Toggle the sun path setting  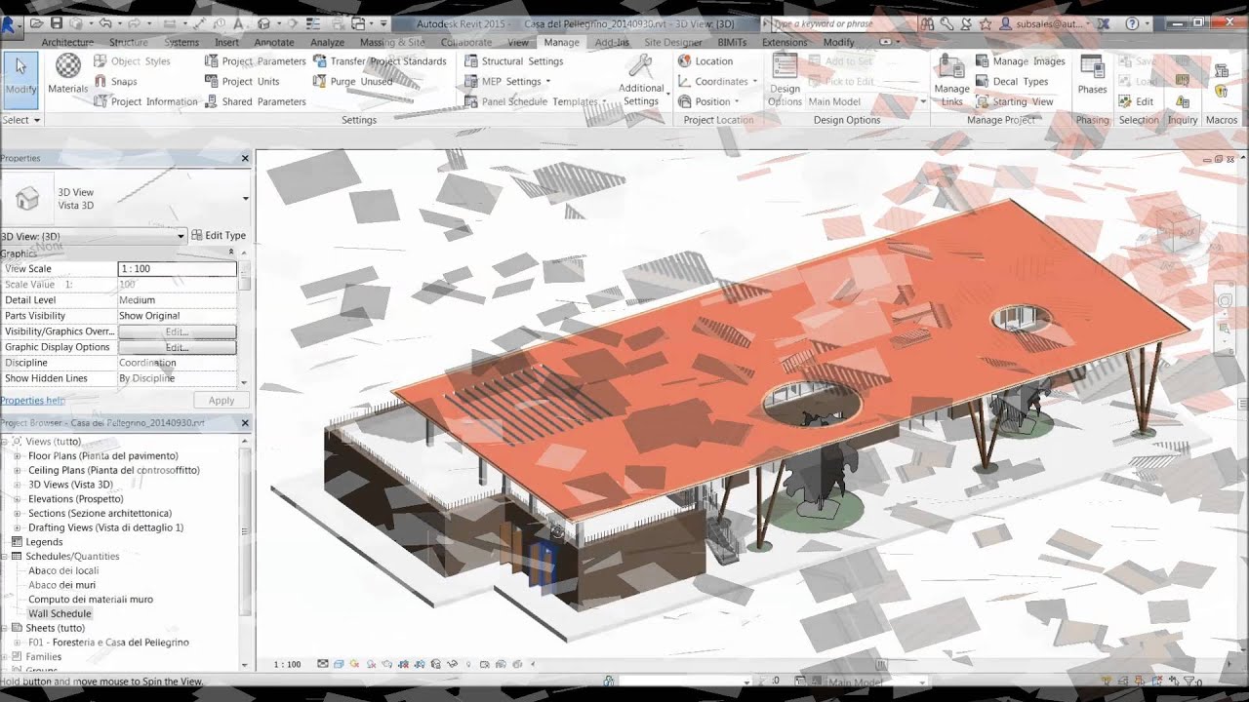(x=354, y=663)
